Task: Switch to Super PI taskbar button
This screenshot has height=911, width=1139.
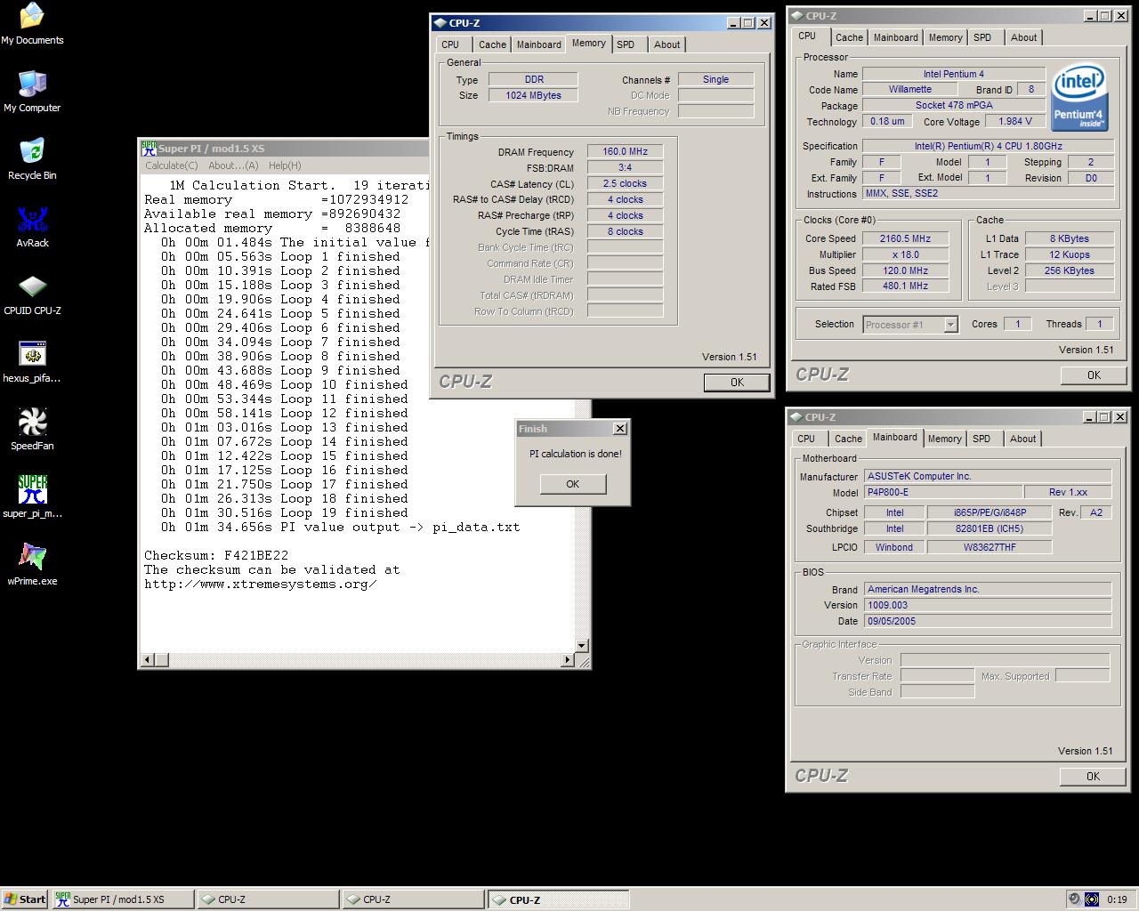Action: tap(123, 899)
